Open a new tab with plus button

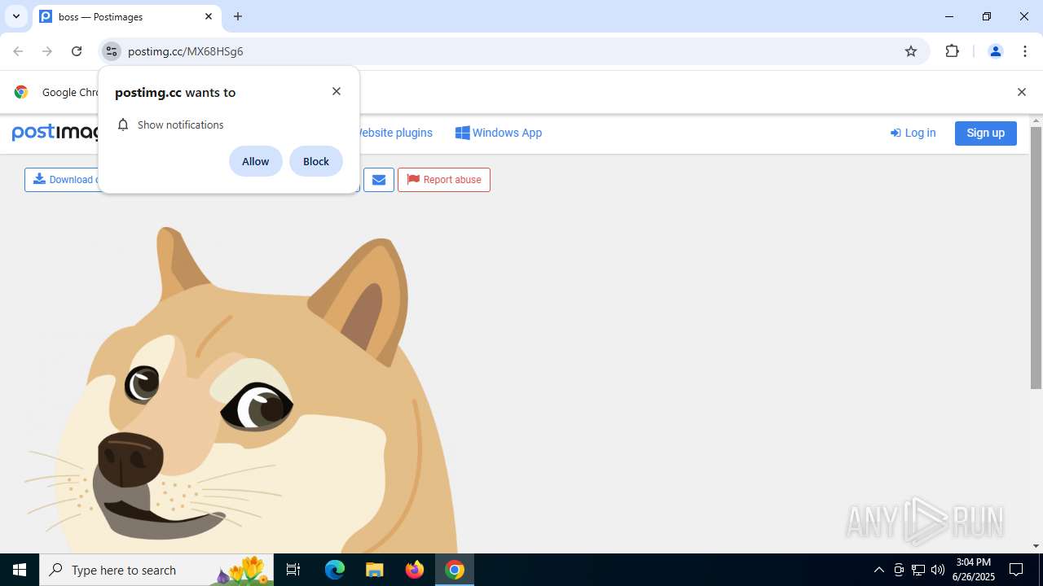coord(238,16)
